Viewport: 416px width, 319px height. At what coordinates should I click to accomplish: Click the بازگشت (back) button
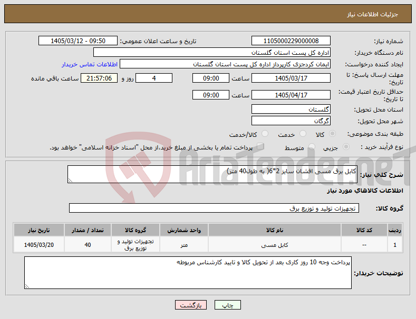[191, 305]
